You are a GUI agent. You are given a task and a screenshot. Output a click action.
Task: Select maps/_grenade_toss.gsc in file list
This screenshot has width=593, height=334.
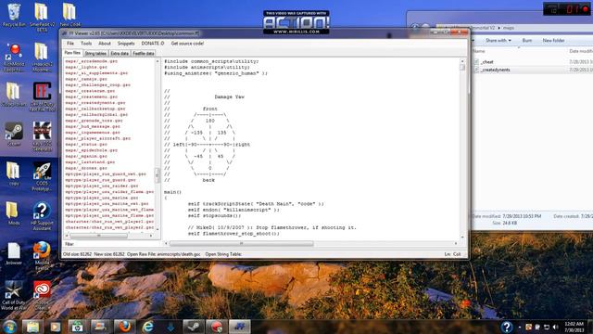point(94,121)
